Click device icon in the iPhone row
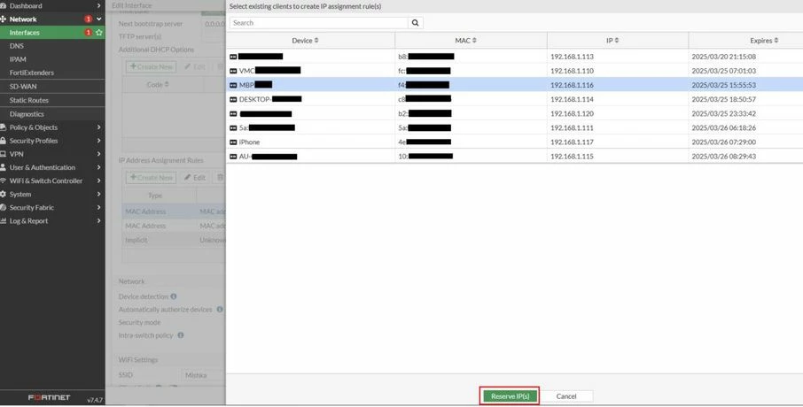 point(233,142)
